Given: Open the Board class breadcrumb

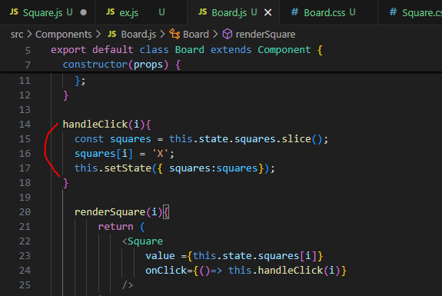Looking at the screenshot, I should pos(196,35).
